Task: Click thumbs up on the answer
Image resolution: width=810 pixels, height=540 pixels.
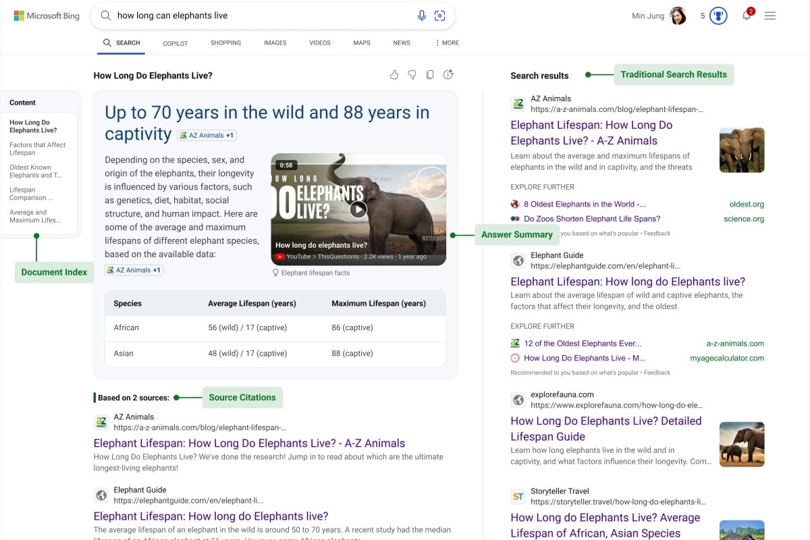Action: click(x=394, y=75)
